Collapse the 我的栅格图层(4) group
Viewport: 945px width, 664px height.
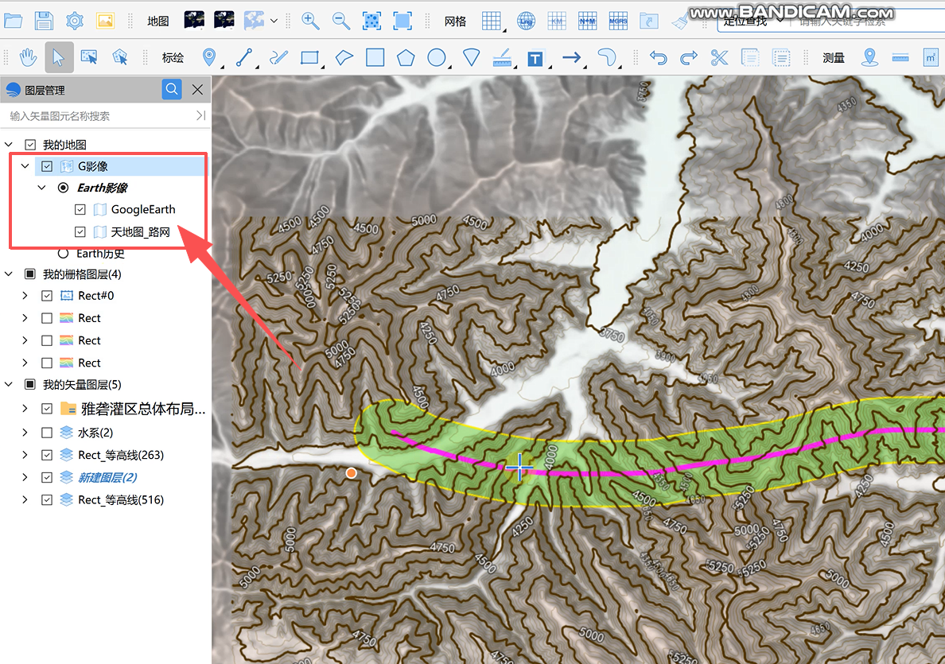(9, 274)
